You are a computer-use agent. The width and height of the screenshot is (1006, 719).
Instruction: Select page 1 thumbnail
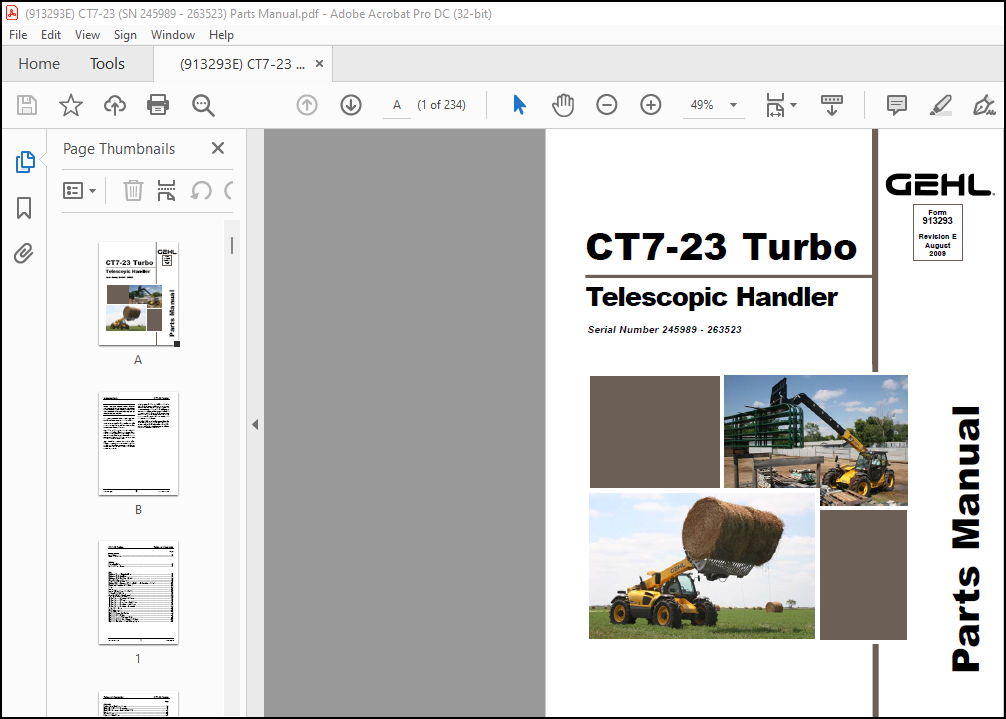click(x=138, y=592)
